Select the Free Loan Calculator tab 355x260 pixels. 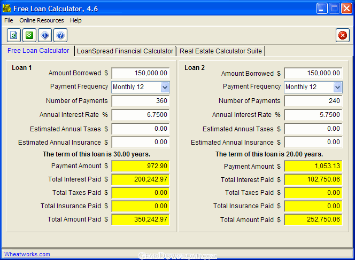[38, 51]
